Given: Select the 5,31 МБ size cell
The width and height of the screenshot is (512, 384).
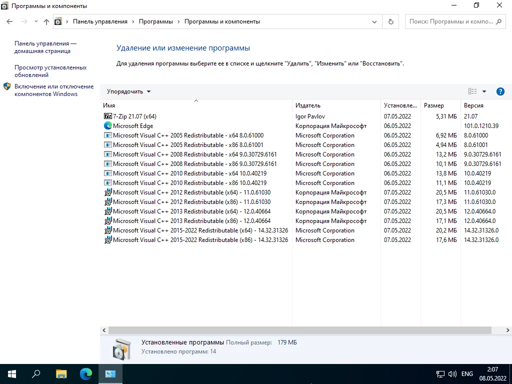Looking at the screenshot, I should [x=446, y=116].
